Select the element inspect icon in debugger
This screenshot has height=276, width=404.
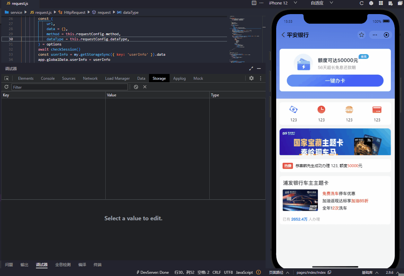pyautogui.click(x=7, y=78)
